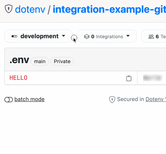The width and height of the screenshot is (166, 154).
Task: Click the Dotenv shield logo icon
Action: [8, 9]
